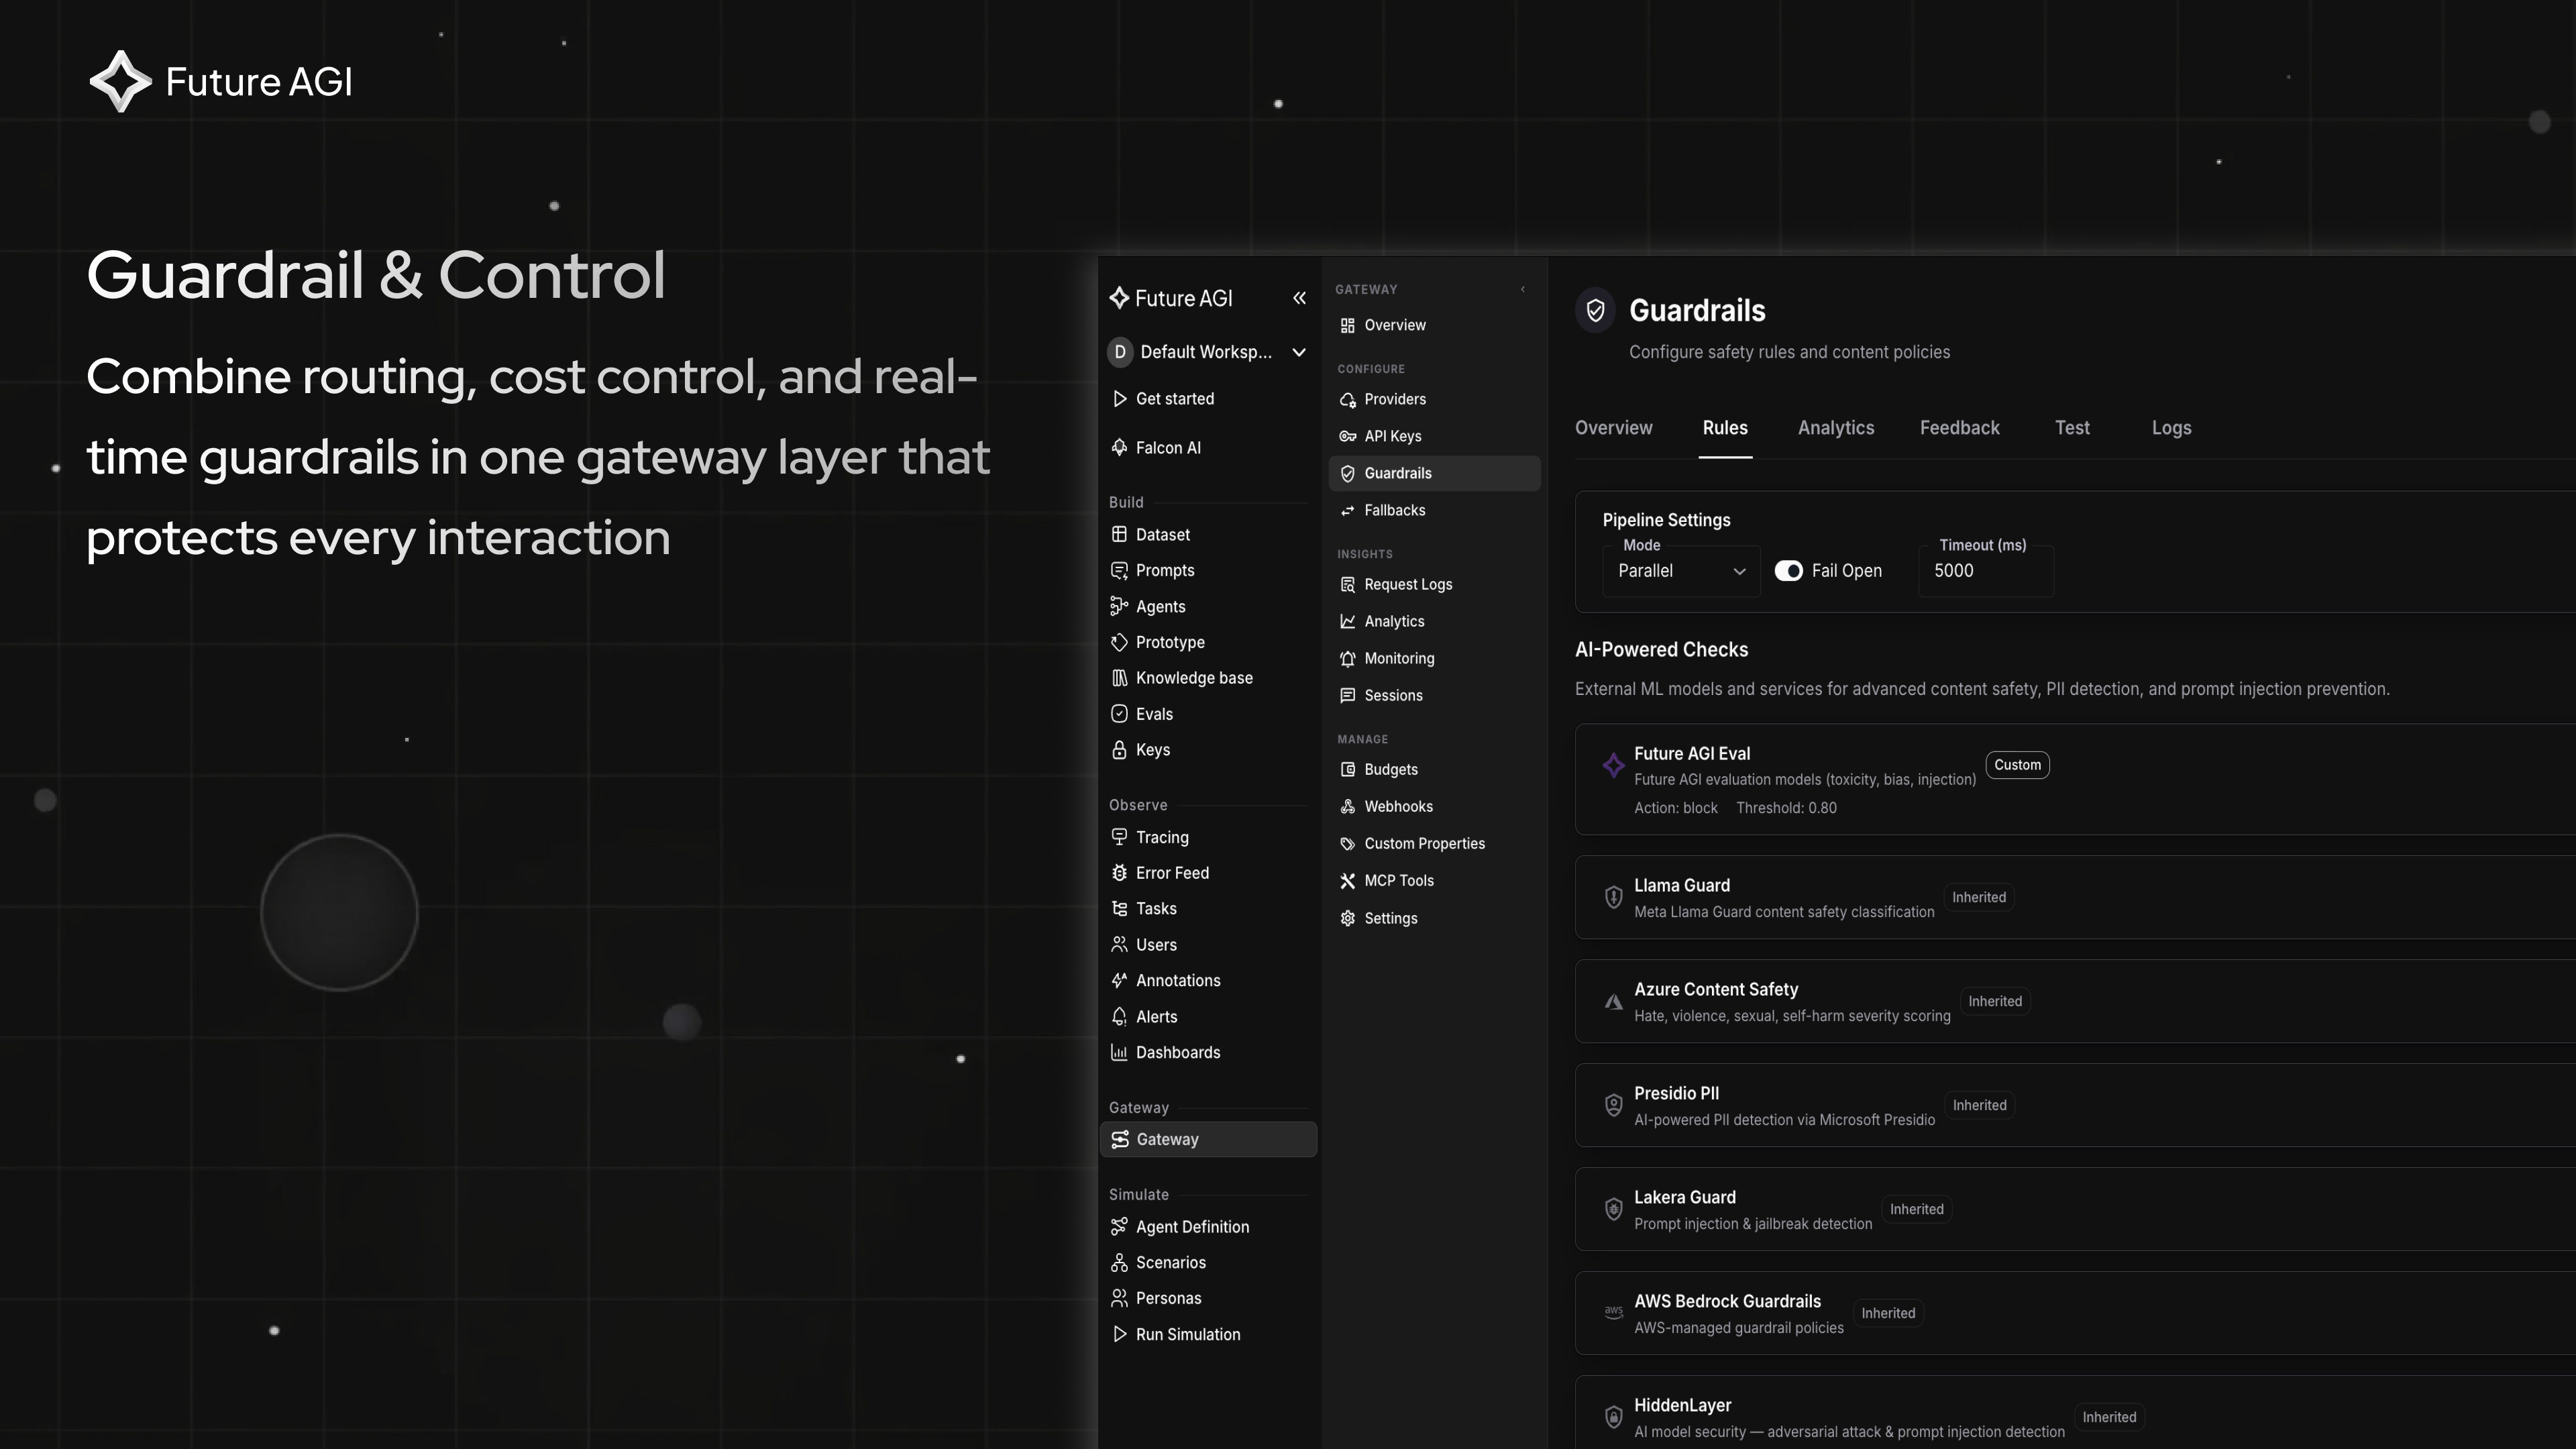Open the Llama Guard check card
Viewport: 2576px width, 1449px height.
pyautogui.click(x=2075, y=897)
